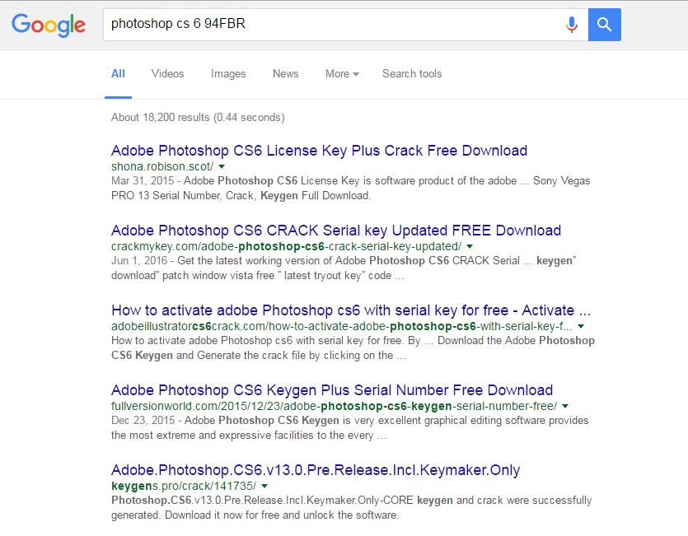Click the About 18,200 results text

(198, 118)
